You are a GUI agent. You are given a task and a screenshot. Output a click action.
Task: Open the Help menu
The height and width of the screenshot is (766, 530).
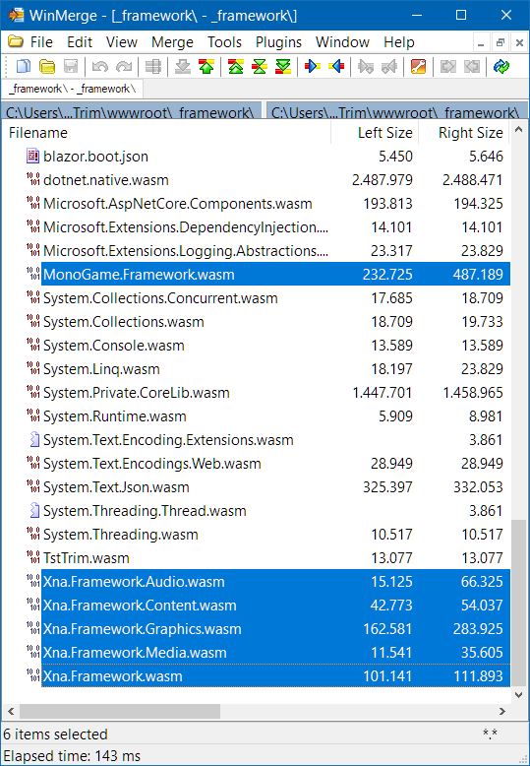(398, 42)
